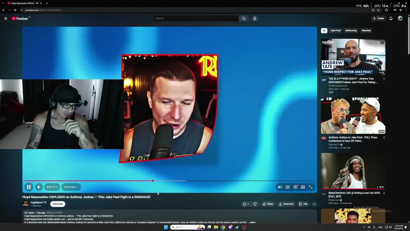Select the Kickboxing filter chip
410x231 pixels.
click(x=351, y=30)
